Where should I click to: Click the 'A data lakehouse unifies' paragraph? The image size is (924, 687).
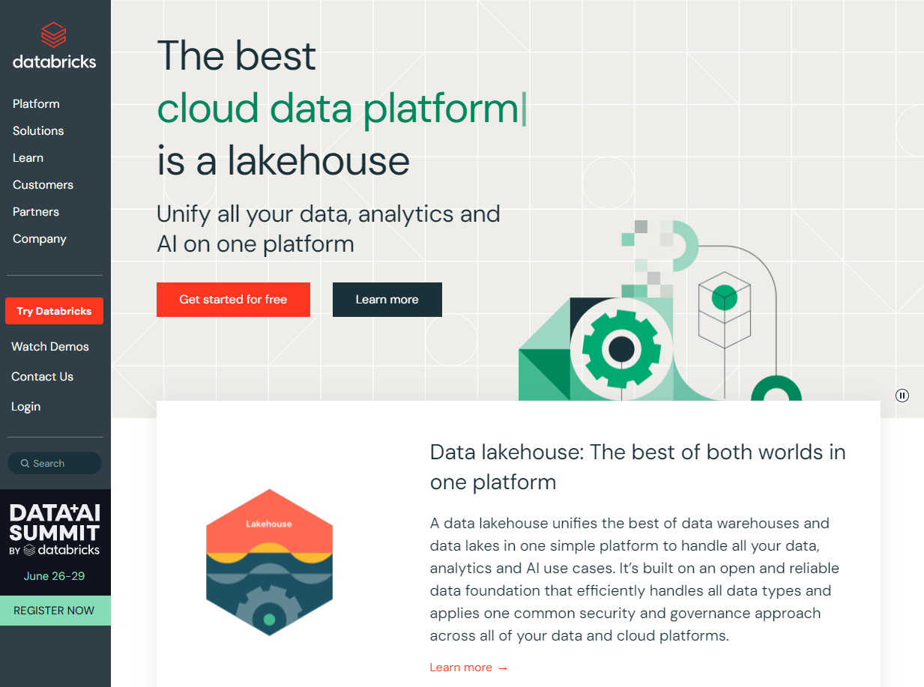click(635, 579)
